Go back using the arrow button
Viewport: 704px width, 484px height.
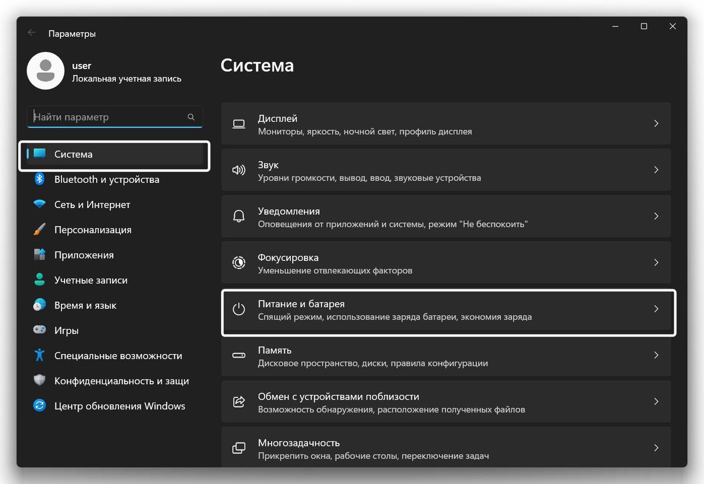pyautogui.click(x=31, y=33)
